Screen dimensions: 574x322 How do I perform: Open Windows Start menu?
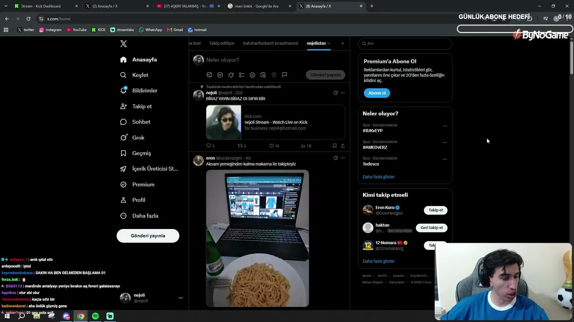click(x=7, y=316)
